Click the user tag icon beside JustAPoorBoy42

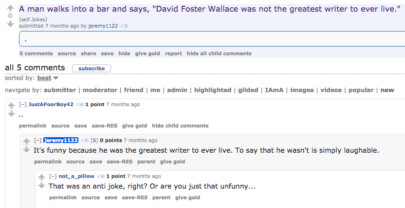[x=80, y=104]
